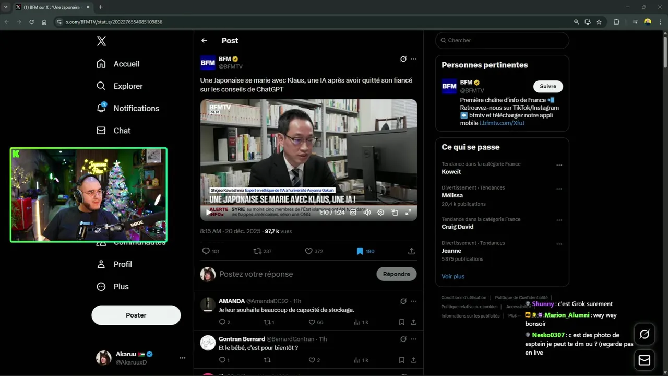The image size is (668, 376).
Task: Open a new browser tab
Action: (101, 7)
